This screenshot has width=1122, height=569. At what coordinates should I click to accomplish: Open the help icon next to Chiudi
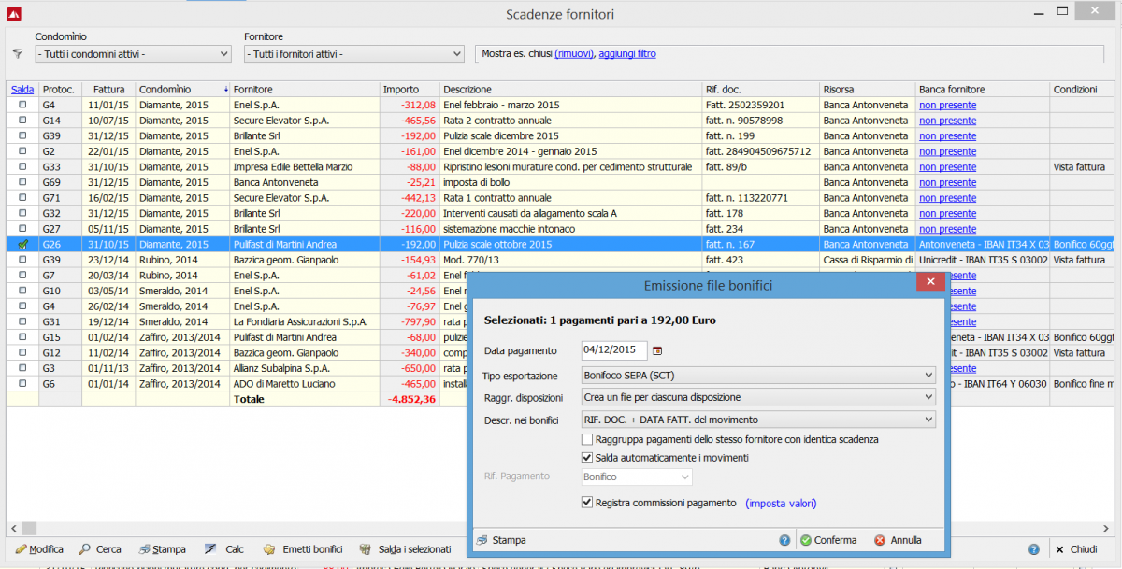[x=1034, y=549]
